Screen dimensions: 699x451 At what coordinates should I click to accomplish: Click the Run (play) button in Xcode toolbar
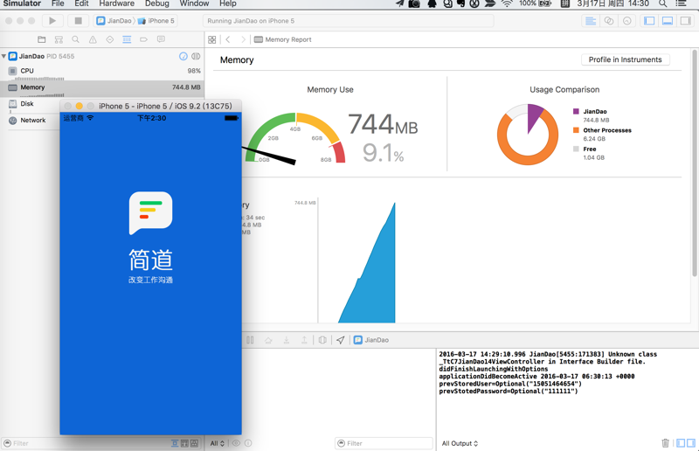click(52, 21)
